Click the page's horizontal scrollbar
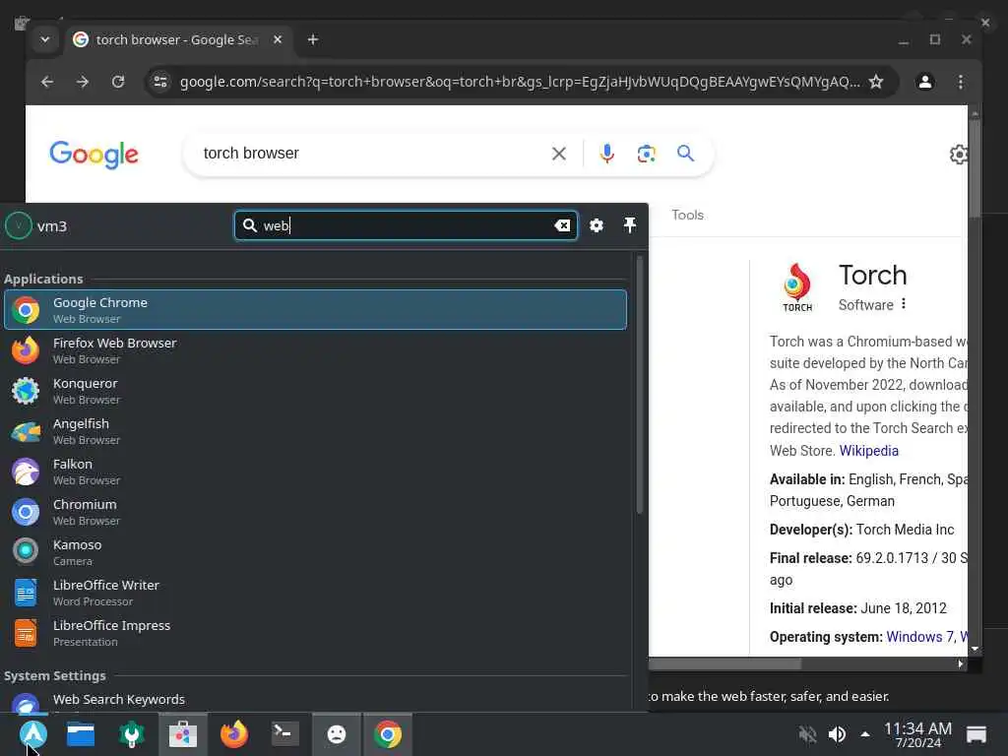Viewport: 1008px width, 756px height. tap(724, 663)
